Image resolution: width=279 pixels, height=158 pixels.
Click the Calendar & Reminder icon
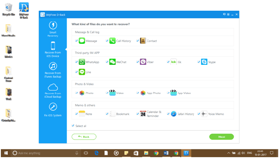[x=143, y=114]
